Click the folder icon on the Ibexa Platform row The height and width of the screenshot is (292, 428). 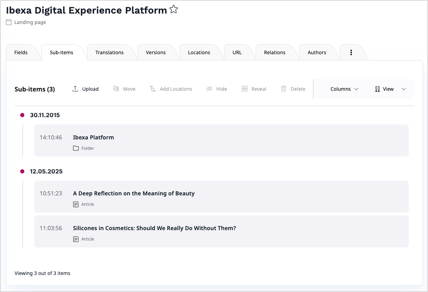point(76,148)
